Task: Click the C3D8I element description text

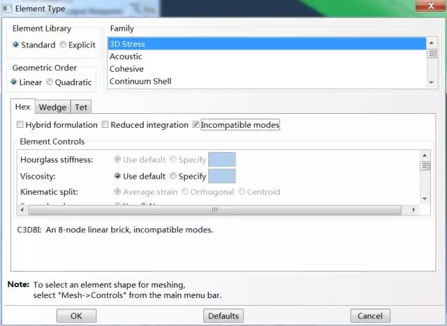Action: [x=115, y=230]
